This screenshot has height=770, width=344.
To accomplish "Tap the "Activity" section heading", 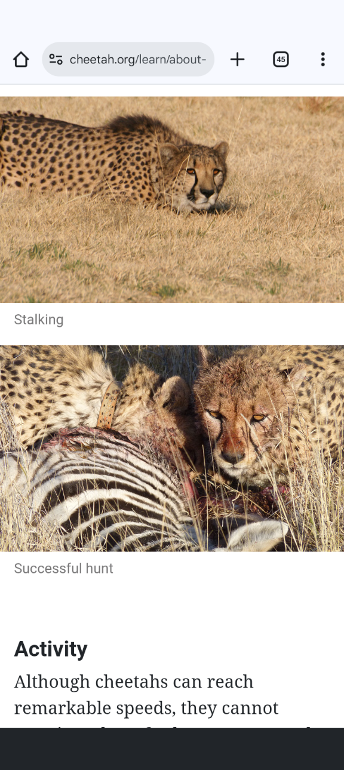I will [x=51, y=649].
